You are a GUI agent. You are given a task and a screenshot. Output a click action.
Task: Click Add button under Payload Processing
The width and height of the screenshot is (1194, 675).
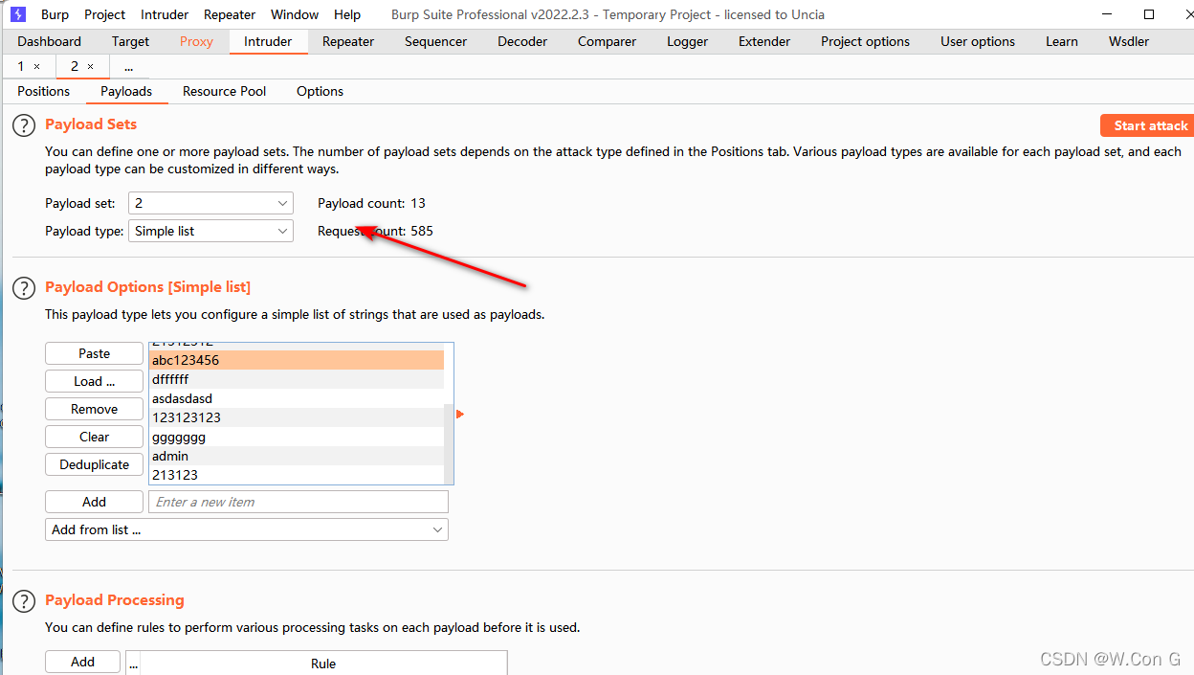[82, 662]
